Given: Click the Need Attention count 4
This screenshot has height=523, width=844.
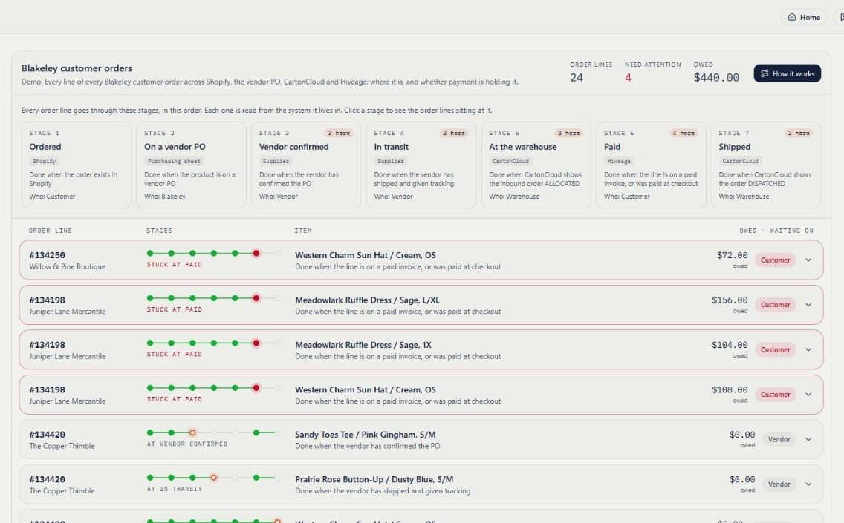Looking at the screenshot, I should point(628,78).
